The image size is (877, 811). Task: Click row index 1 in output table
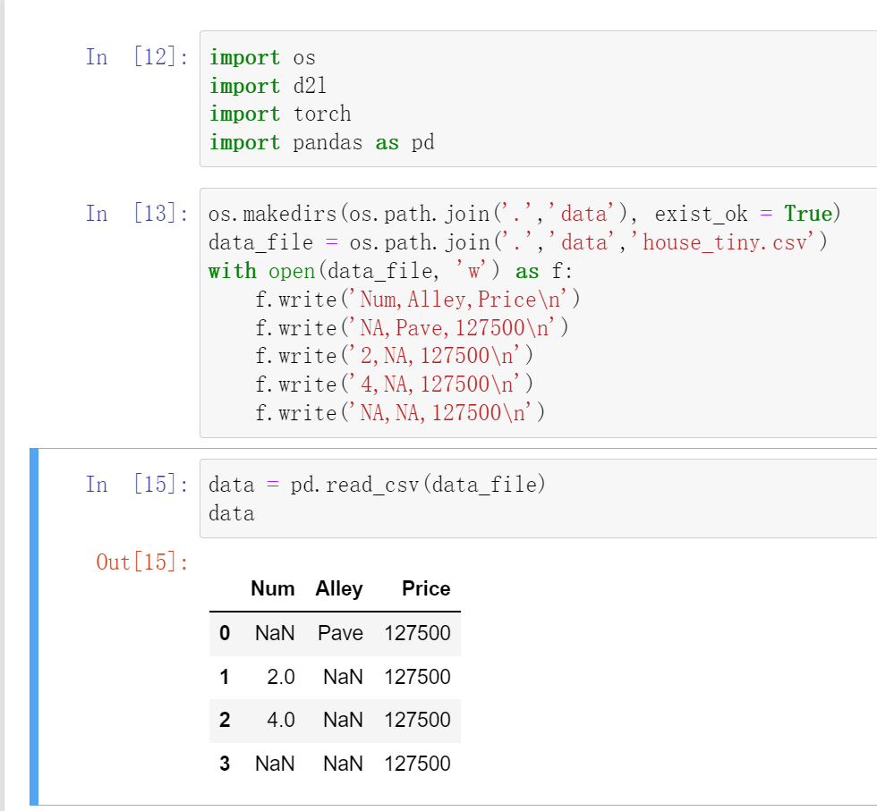(x=225, y=677)
